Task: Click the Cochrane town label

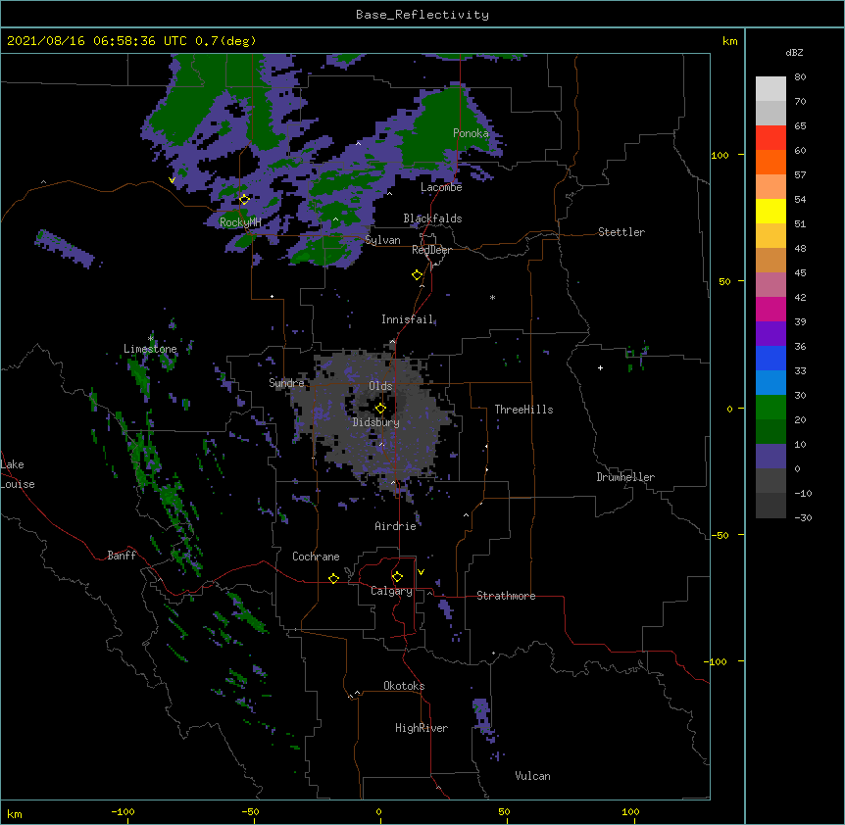Action: (316, 557)
